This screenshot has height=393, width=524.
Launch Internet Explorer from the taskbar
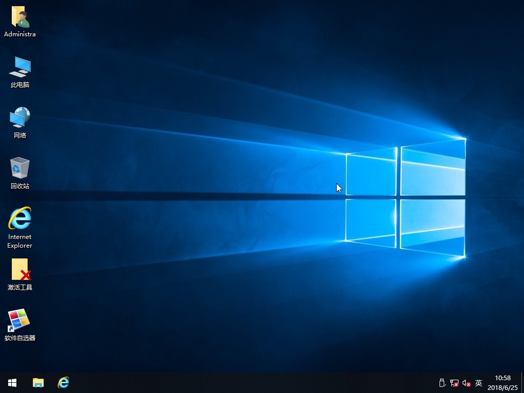point(63,382)
